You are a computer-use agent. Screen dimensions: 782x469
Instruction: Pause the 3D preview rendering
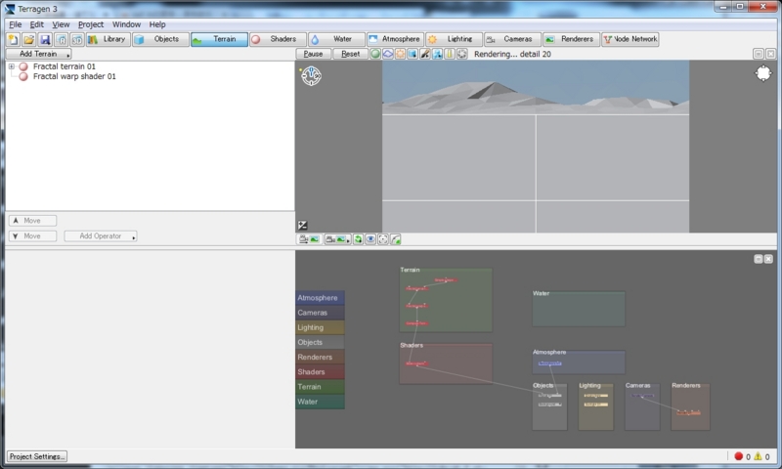pyautogui.click(x=313, y=54)
